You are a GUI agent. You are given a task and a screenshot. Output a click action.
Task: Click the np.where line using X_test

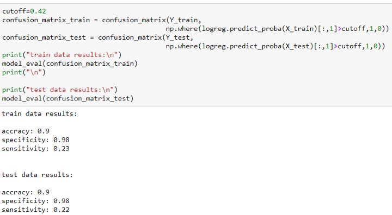[x=275, y=46]
